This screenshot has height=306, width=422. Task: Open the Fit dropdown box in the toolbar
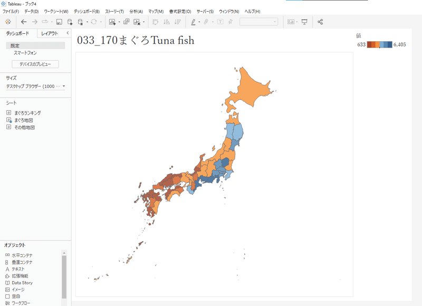click(x=258, y=22)
